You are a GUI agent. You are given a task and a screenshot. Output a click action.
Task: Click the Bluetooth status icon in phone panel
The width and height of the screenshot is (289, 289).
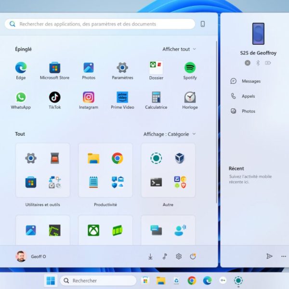[x=258, y=63]
